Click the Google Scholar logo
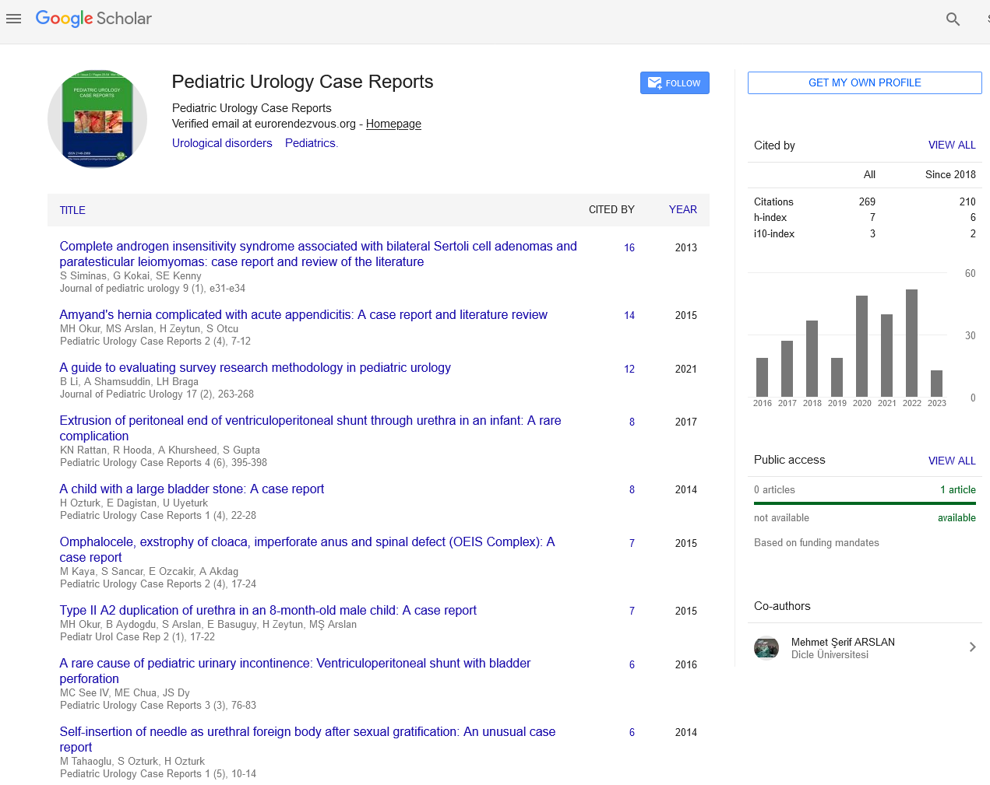The image size is (990, 785). coord(93,19)
